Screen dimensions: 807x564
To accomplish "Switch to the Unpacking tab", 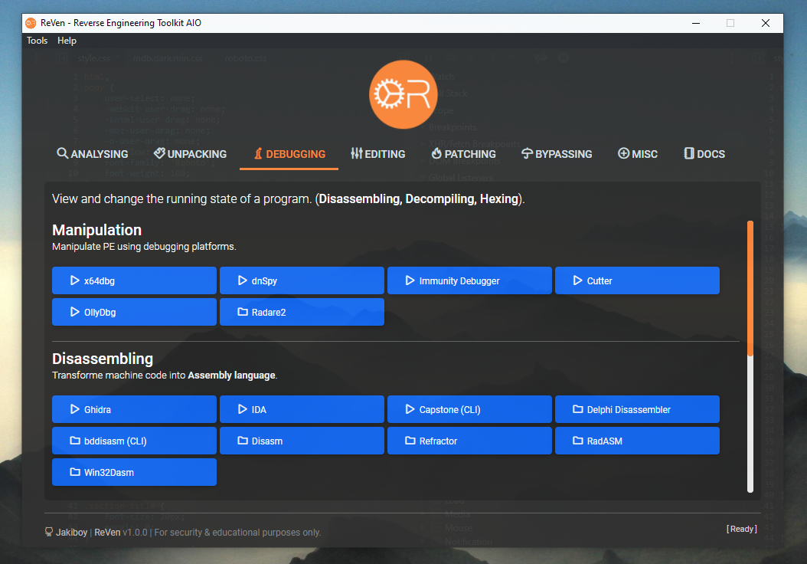I will (x=190, y=154).
